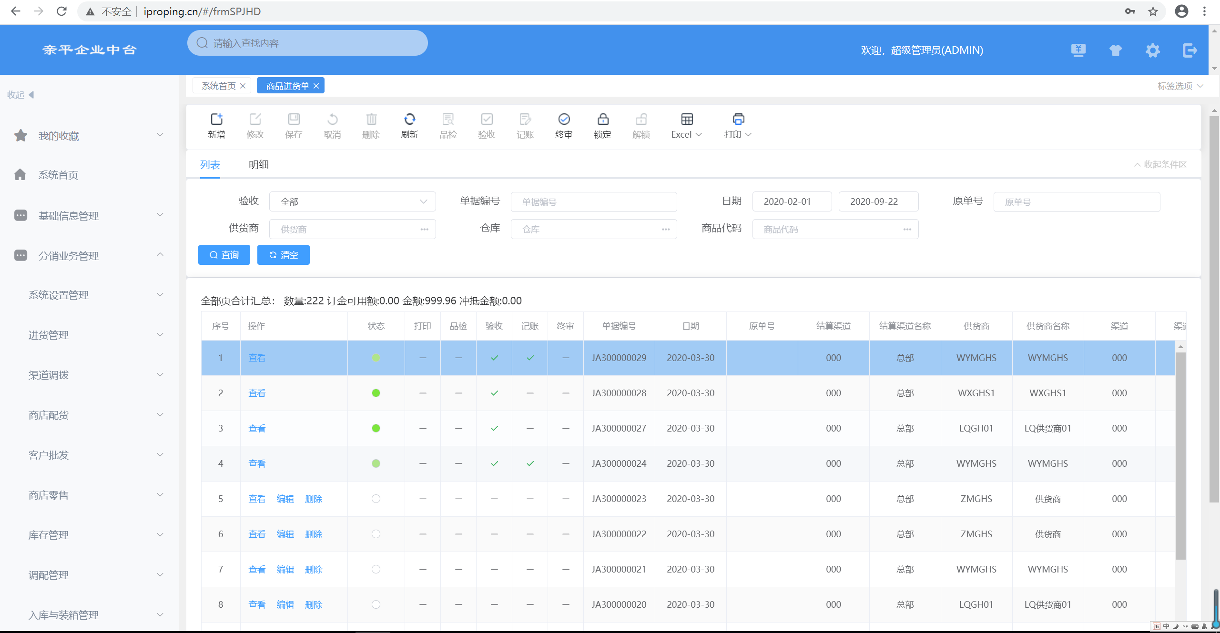Screen dimensions: 1220x633
Task: Open 系统设置管理 submenu
Action: 90,295
